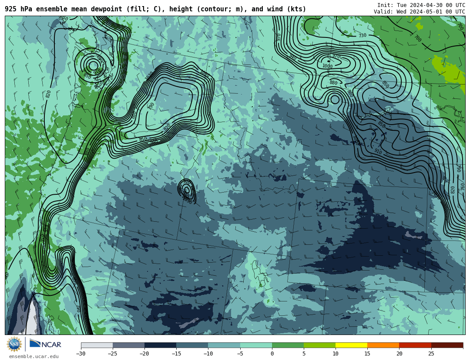Pick the orange 15 to 20 colorbar segment
Image resolution: width=470 pixels, height=362 pixels.
click(x=383, y=345)
